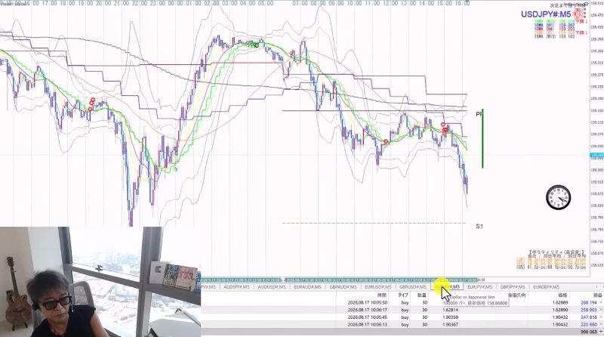Image resolution: width=604 pixels, height=337 pixels.
Task: Open the GBPJPY#,M5 chart tab
Action: tap(513, 287)
